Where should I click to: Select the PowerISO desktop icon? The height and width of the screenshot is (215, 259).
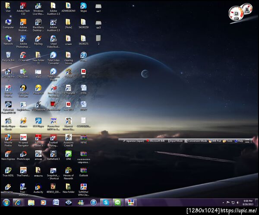click(x=38, y=90)
